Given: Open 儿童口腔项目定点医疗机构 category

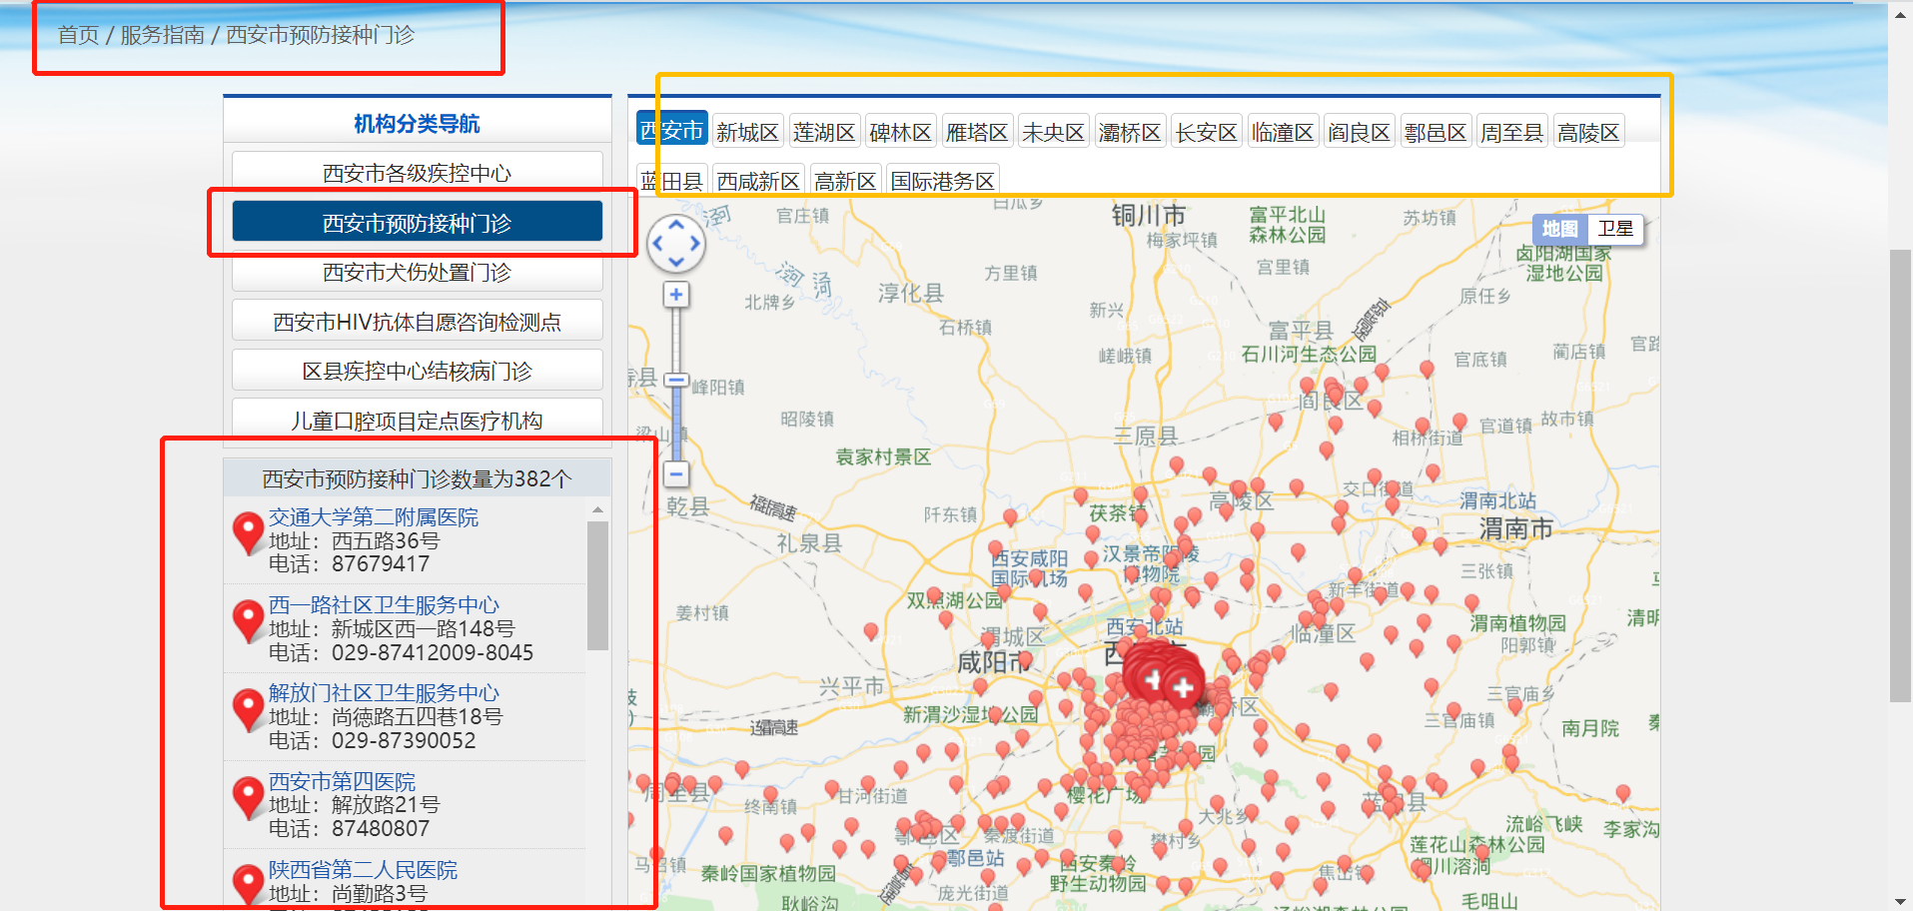Looking at the screenshot, I should point(417,421).
